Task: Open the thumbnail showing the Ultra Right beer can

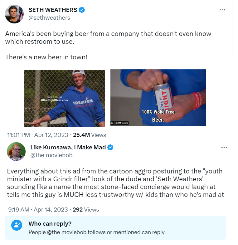Action: 158,97
